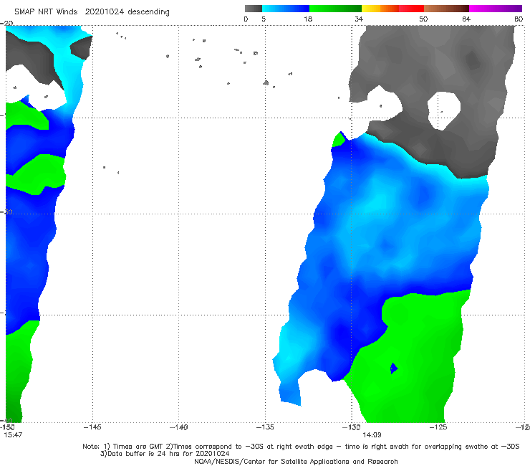The width and height of the screenshot is (530, 466).
Task: Click the "SMAP NRT Winds" title text
Action: click(46, 12)
